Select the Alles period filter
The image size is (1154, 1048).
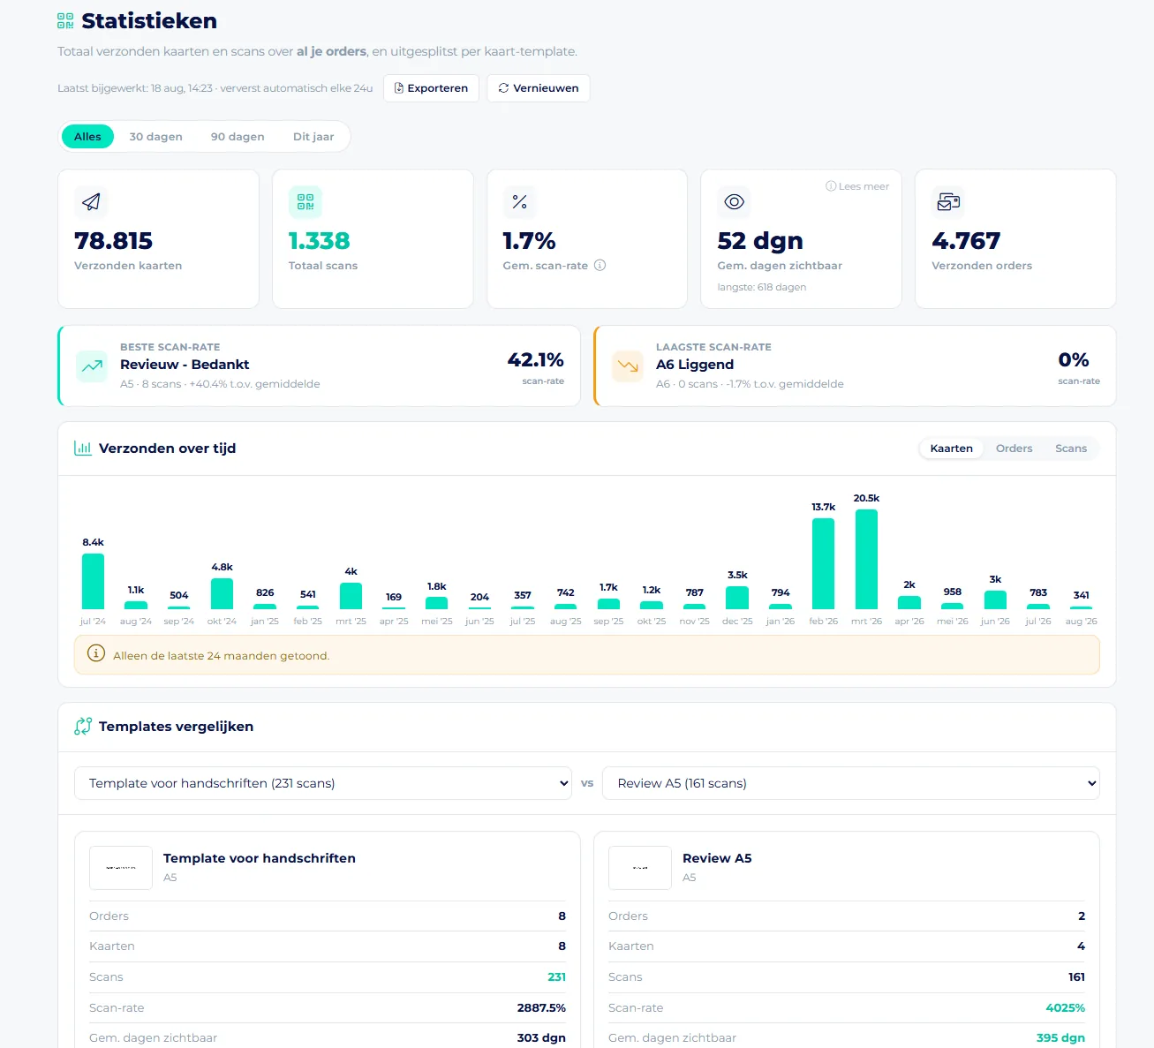[x=87, y=137]
